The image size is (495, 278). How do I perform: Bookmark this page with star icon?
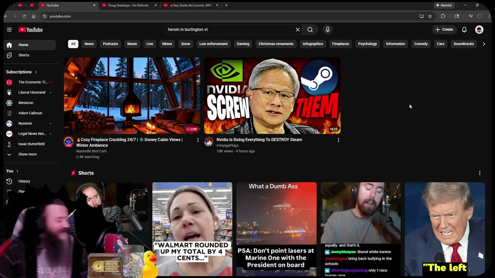point(430,16)
